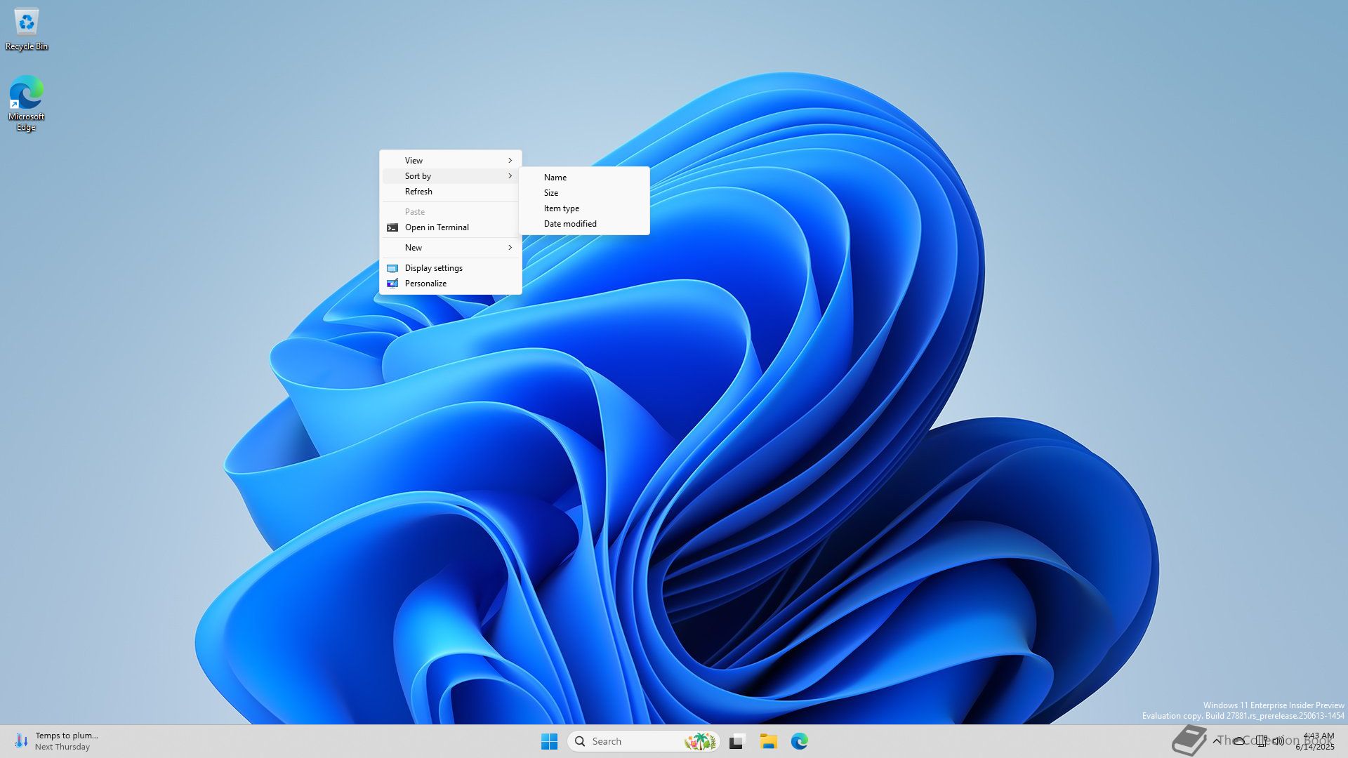The image size is (1348, 758).
Task: Open the Recycle Bin desktop icon
Action: [27, 29]
